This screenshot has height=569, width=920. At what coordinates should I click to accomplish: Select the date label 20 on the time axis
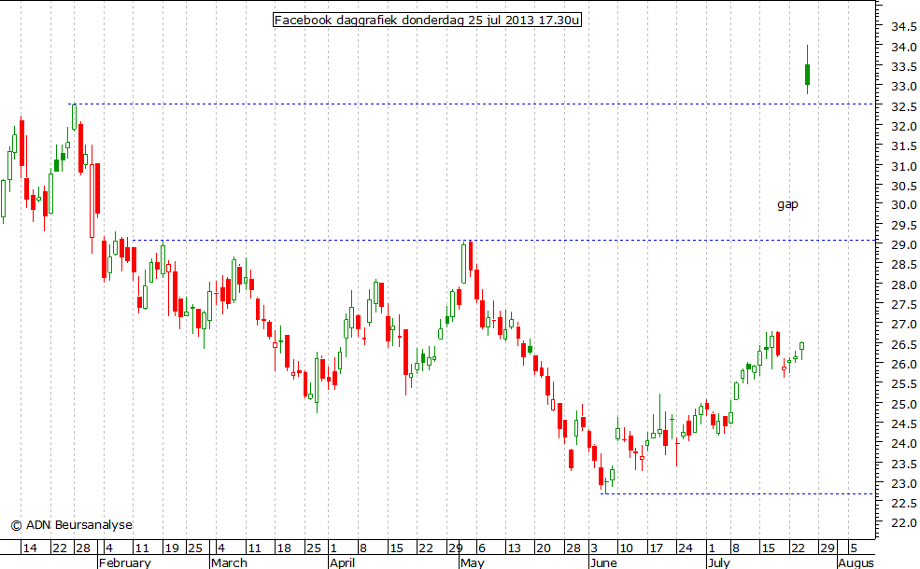pos(544,548)
